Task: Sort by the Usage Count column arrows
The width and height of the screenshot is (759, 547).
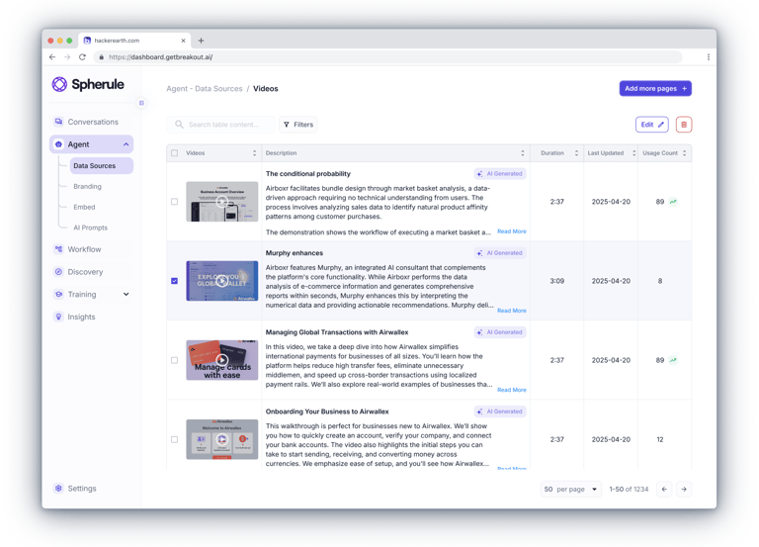Action: (685, 153)
